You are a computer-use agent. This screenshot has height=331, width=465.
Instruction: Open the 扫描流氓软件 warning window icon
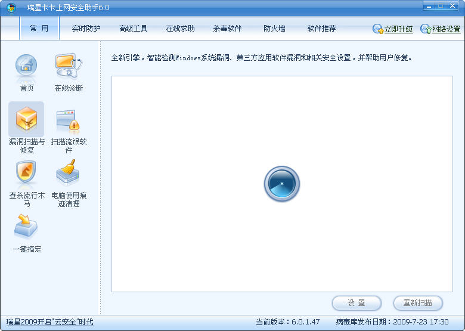69,120
